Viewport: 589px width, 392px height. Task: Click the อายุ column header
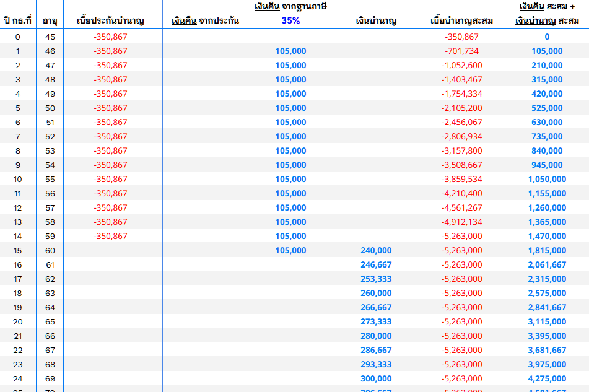tap(50, 20)
